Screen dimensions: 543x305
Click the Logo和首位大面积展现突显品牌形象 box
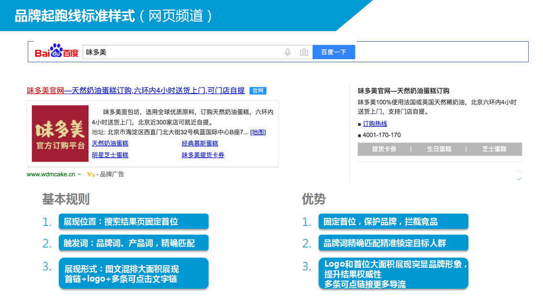pyautogui.click(x=393, y=273)
